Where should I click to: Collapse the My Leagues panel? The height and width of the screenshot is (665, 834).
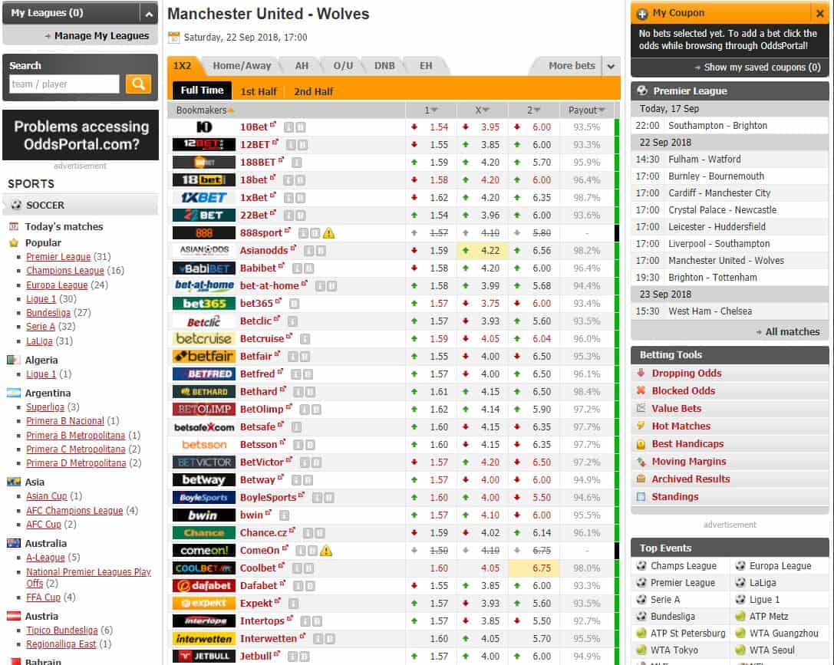click(149, 14)
